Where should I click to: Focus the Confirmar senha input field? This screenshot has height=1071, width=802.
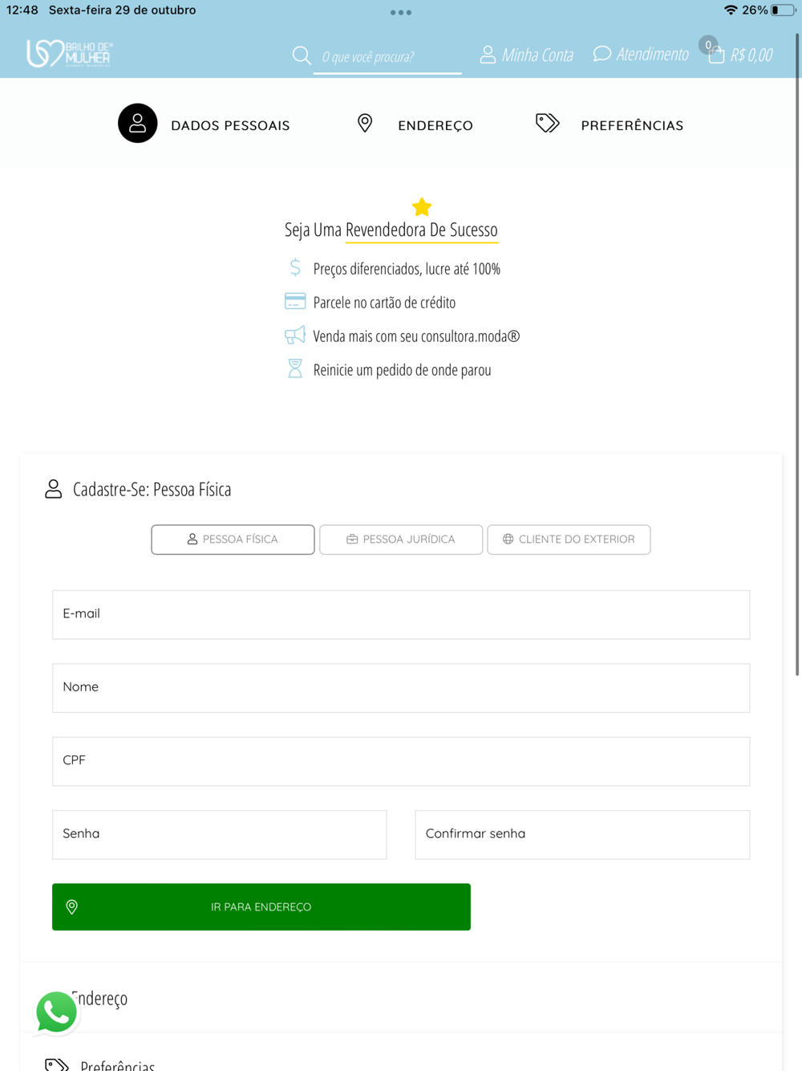[x=582, y=835]
